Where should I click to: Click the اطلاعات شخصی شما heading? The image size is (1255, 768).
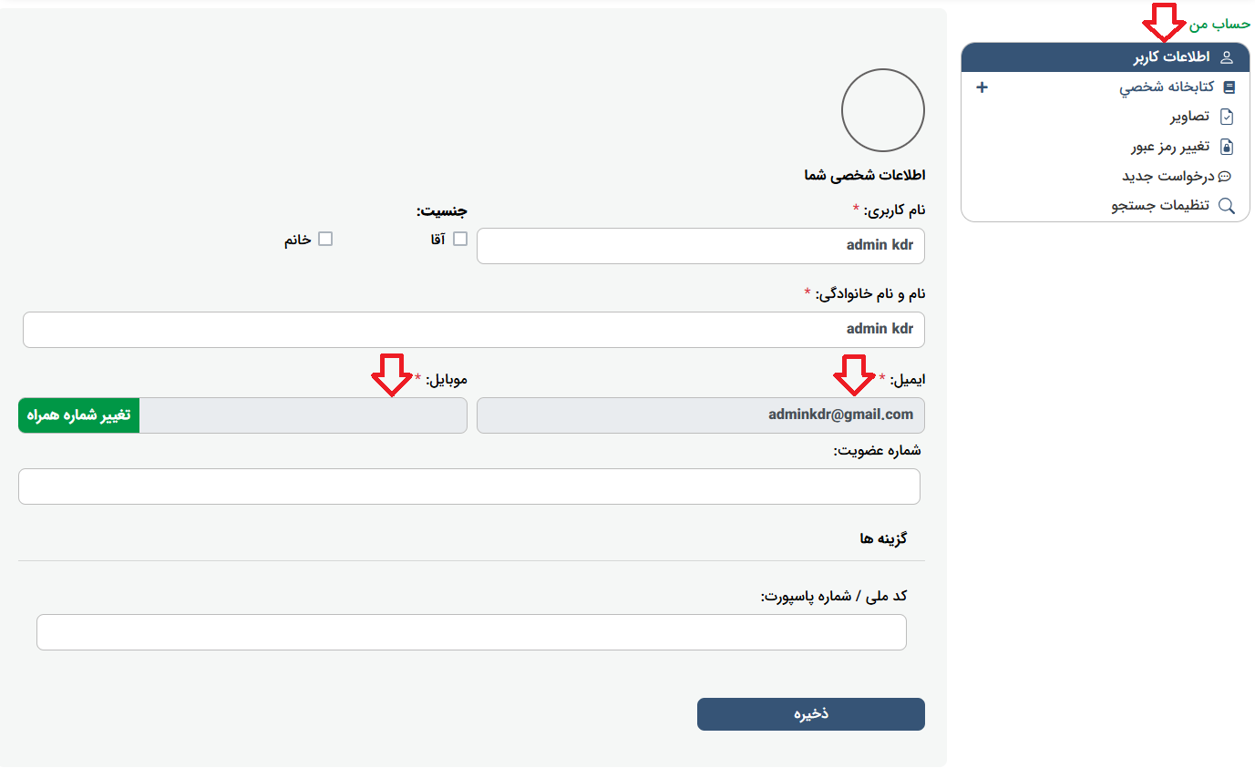[x=865, y=175]
